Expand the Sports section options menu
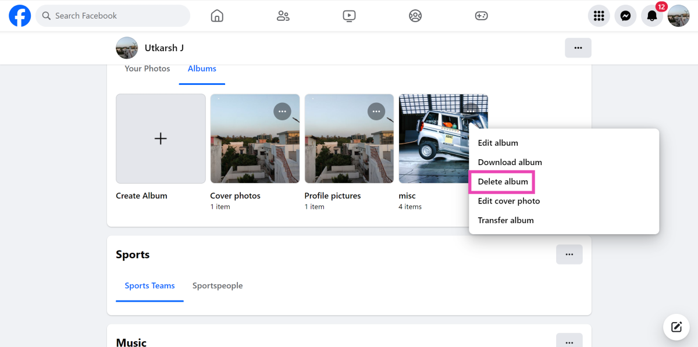 [x=569, y=255]
